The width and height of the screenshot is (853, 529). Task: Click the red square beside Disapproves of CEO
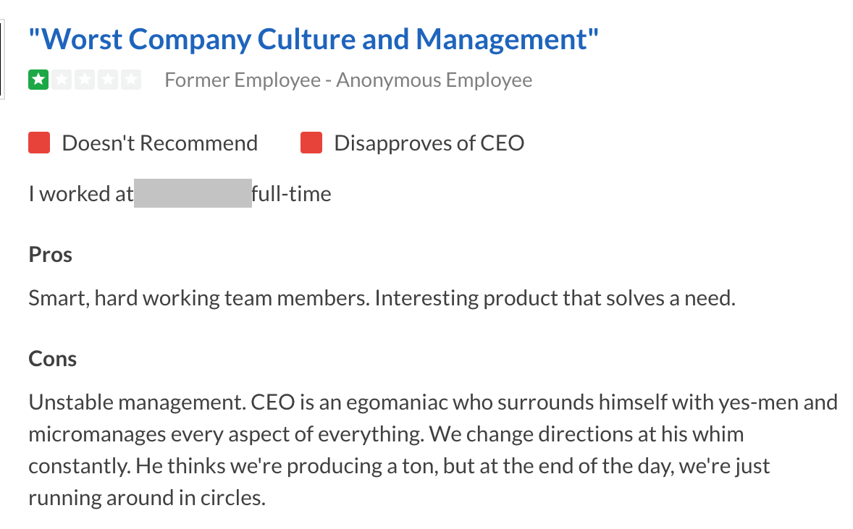(311, 143)
